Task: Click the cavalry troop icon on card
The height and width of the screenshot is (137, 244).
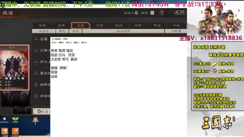Action: pyautogui.click(x=6, y=78)
